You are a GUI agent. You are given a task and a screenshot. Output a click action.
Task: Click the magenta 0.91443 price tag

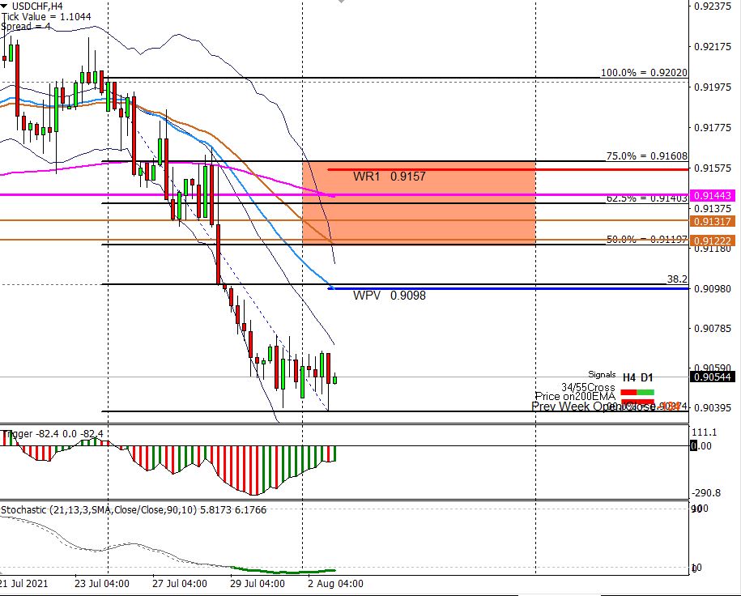point(713,195)
